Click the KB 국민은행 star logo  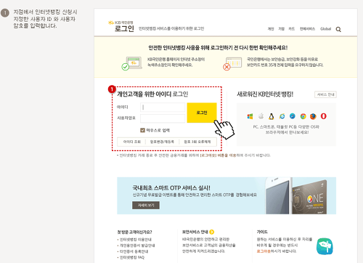tap(111, 23)
